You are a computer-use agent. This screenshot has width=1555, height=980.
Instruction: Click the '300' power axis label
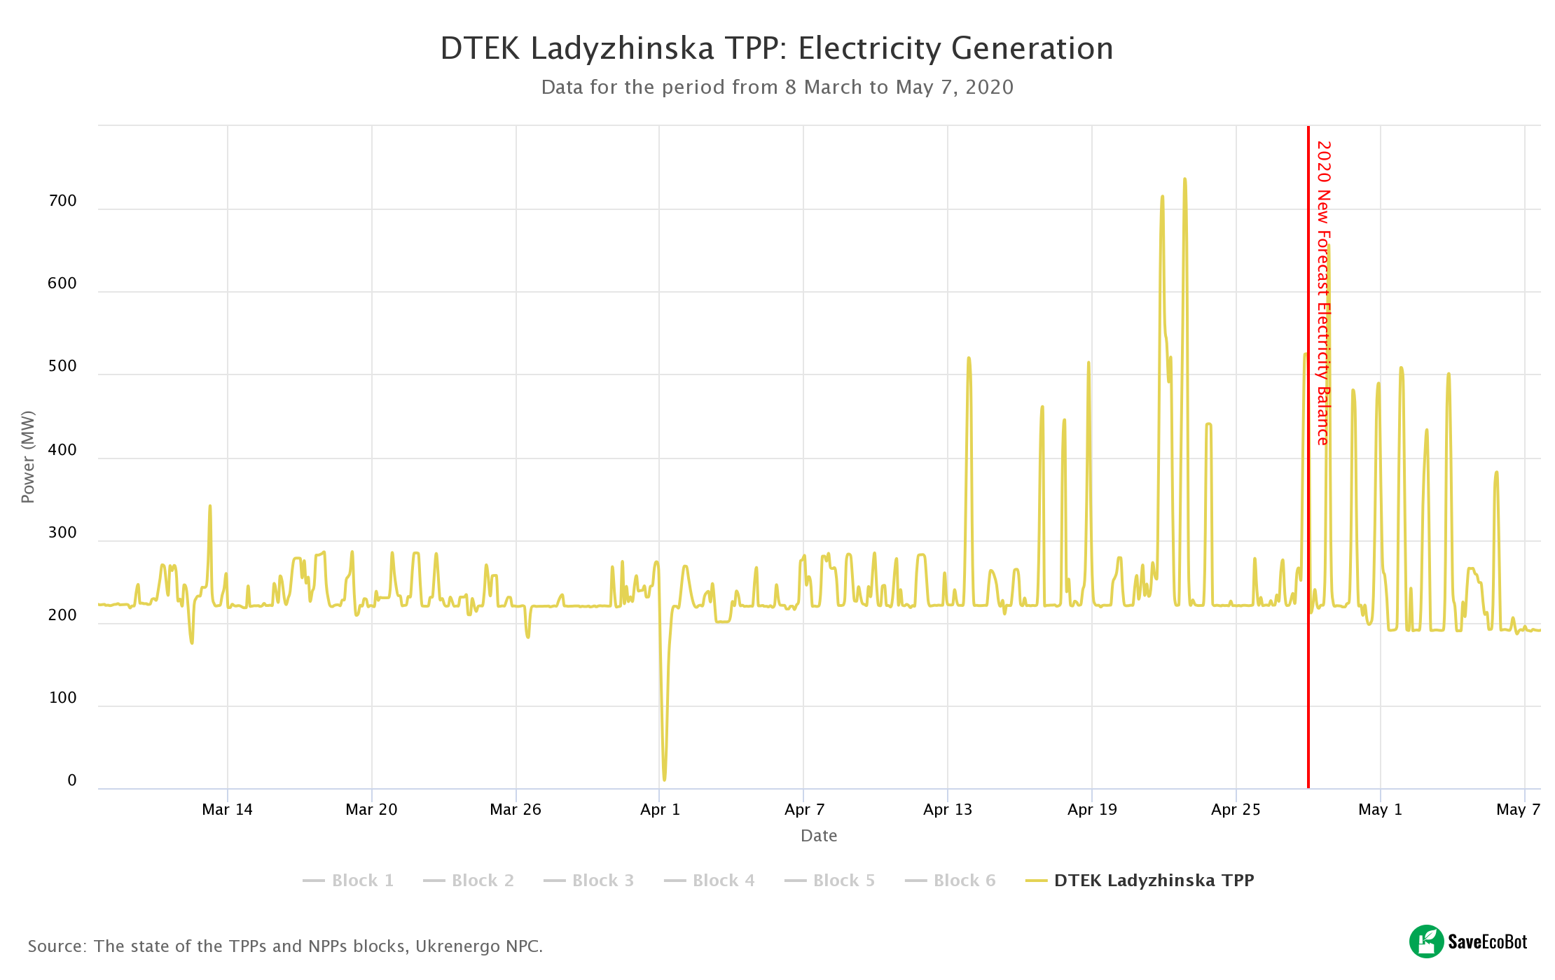point(62,533)
